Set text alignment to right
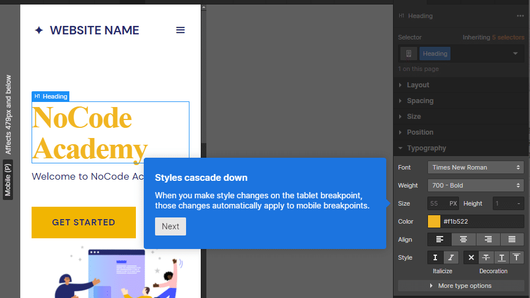The height and width of the screenshot is (298, 530). [x=488, y=239]
